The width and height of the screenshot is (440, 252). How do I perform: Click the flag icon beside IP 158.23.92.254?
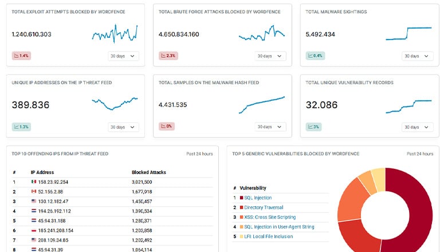(x=34, y=182)
